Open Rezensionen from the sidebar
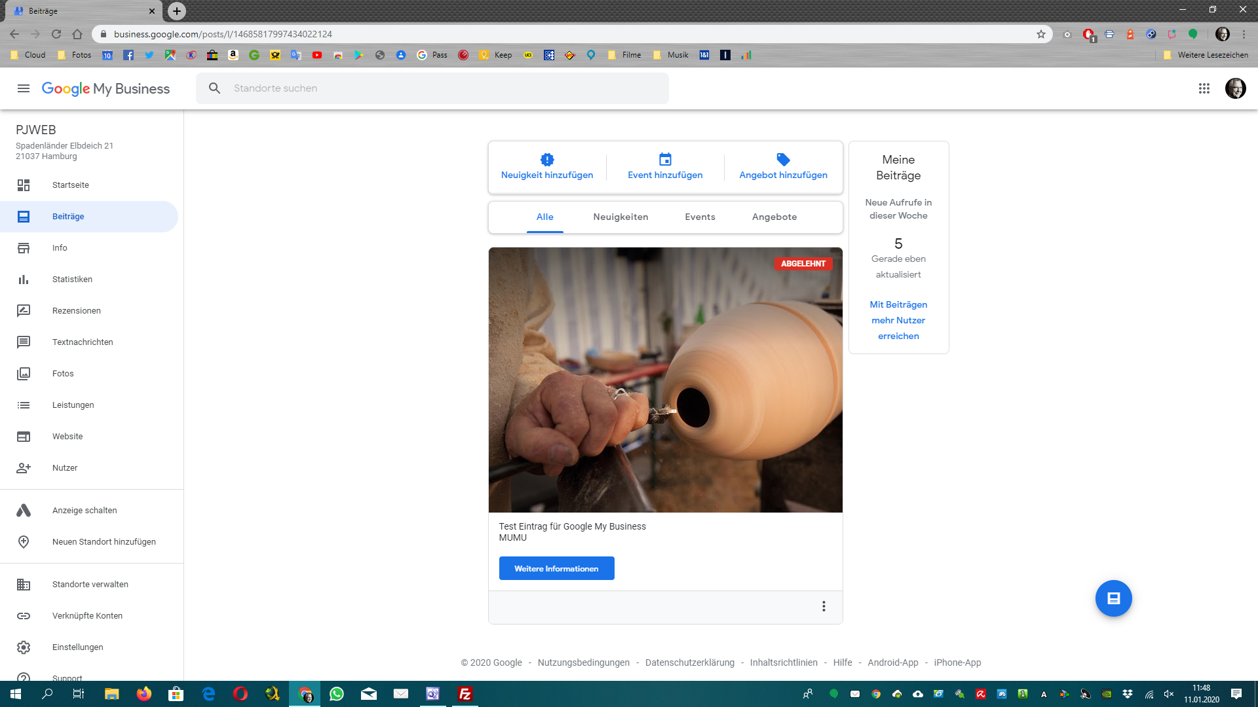This screenshot has height=707, width=1258. point(89,311)
